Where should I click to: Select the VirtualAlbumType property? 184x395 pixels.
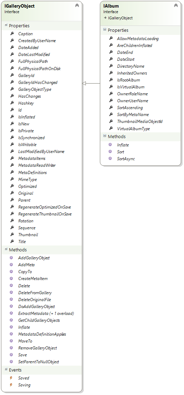133,128
